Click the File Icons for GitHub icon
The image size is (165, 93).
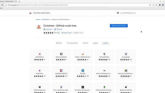click(126, 71)
